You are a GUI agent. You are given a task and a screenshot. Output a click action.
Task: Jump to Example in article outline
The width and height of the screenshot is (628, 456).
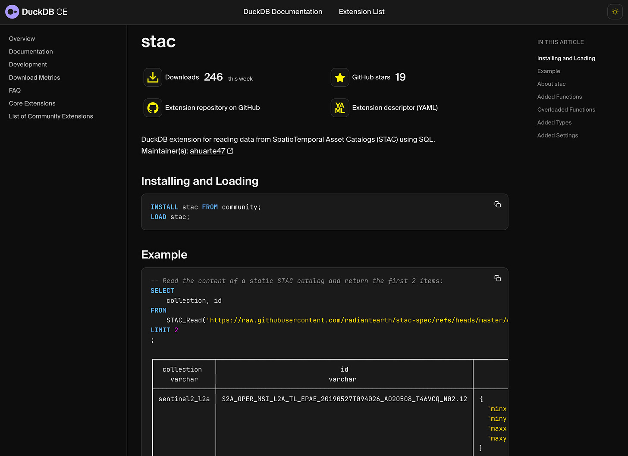(549, 71)
